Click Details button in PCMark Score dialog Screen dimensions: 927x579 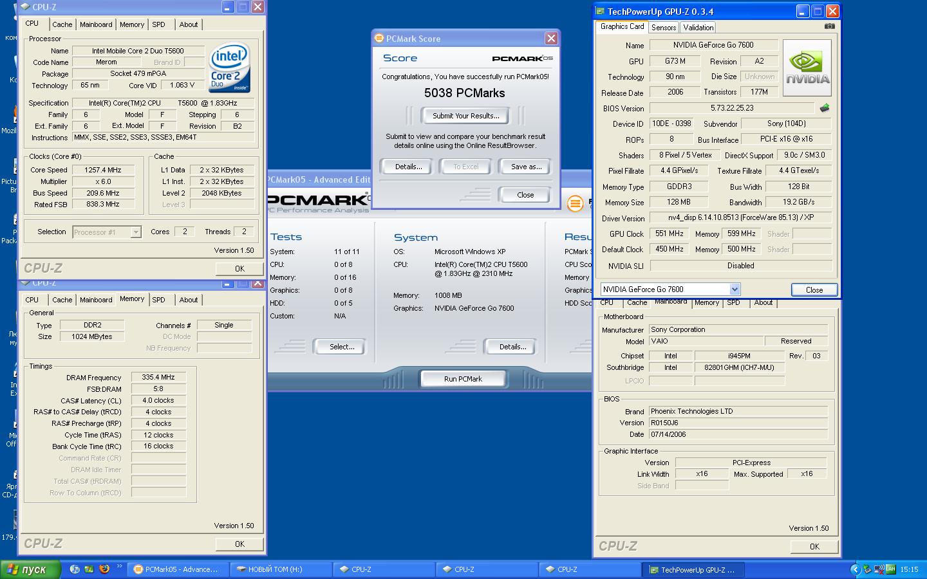409,167
